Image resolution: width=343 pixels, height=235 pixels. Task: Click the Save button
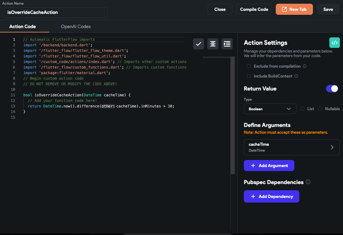(328, 9)
